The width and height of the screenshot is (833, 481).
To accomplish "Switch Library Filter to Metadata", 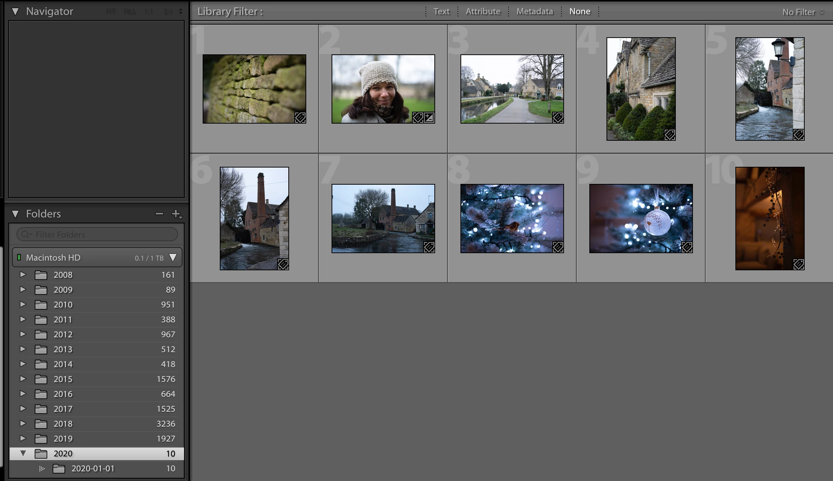I will point(535,12).
